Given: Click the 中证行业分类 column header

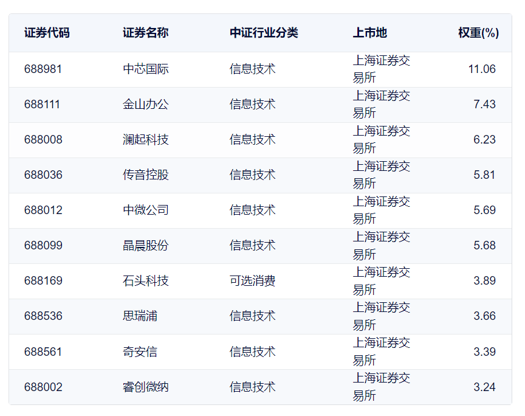Looking at the screenshot, I should tap(264, 33).
